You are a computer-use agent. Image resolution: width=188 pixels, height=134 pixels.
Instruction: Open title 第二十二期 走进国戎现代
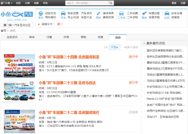tap(69, 112)
